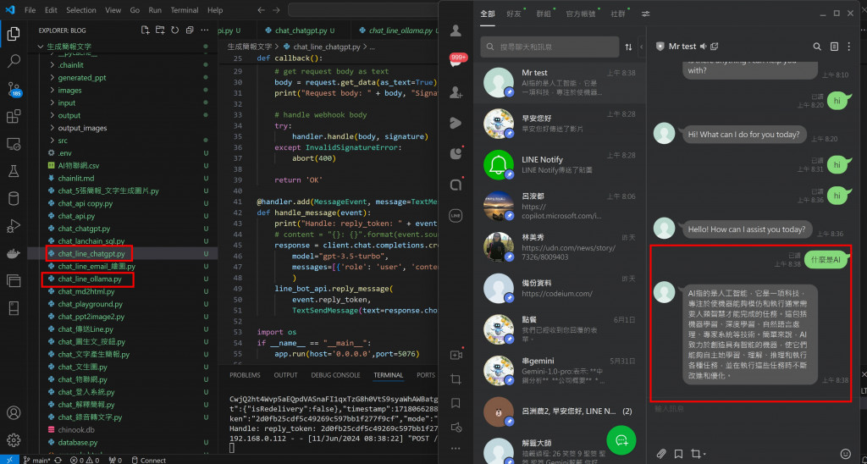Start a new chat with green button
Image resolution: width=867 pixels, height=464 pixels.
621,440
